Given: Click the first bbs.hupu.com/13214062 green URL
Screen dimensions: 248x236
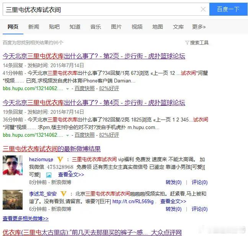Looking at the screenshot, I should point(33,88).
